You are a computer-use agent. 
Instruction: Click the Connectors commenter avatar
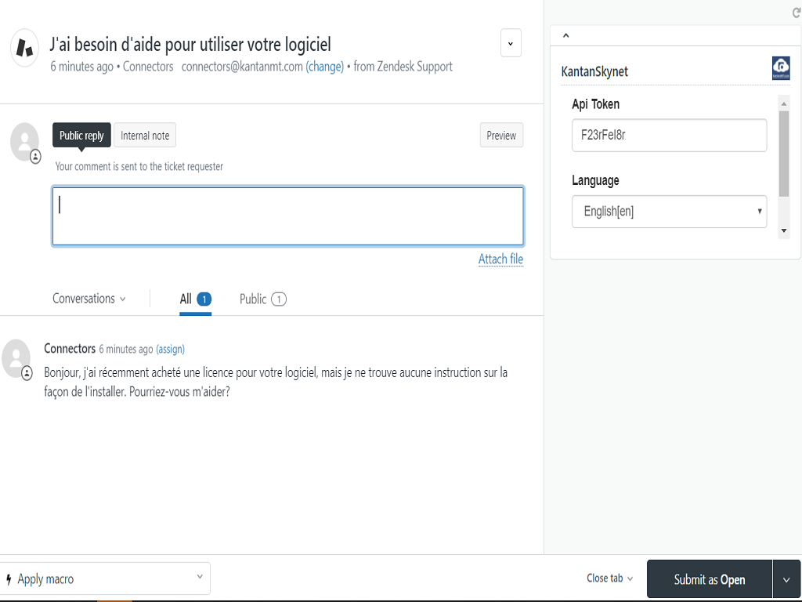tap(16, 358)
